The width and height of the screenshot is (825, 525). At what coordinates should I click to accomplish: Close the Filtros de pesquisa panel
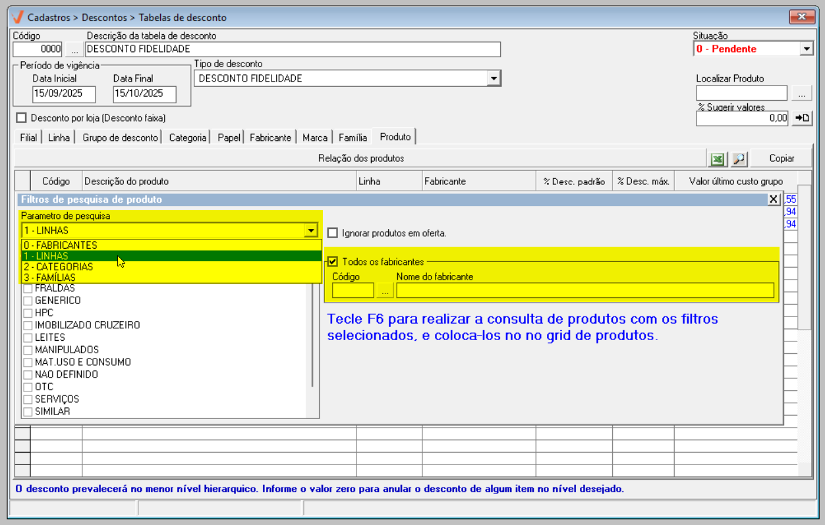(x=773, y=199)
